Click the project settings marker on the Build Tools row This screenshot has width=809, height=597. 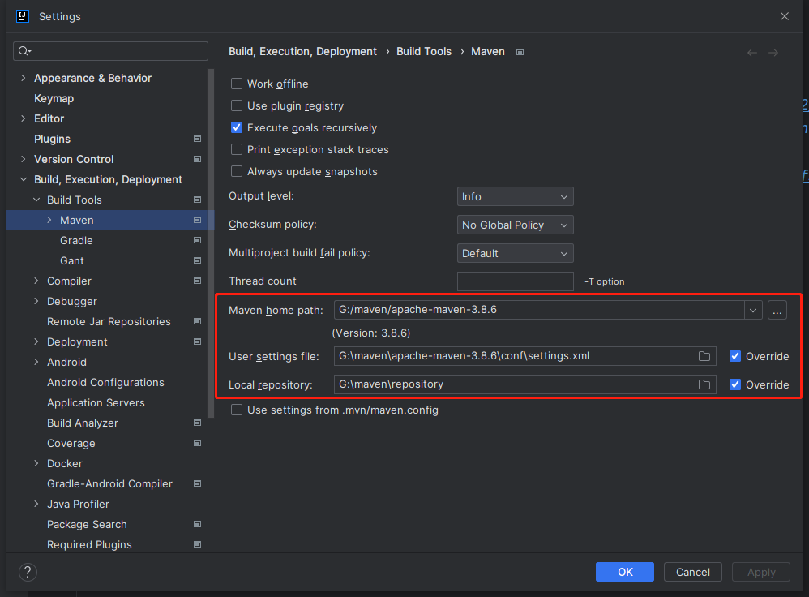pos(197,200)
